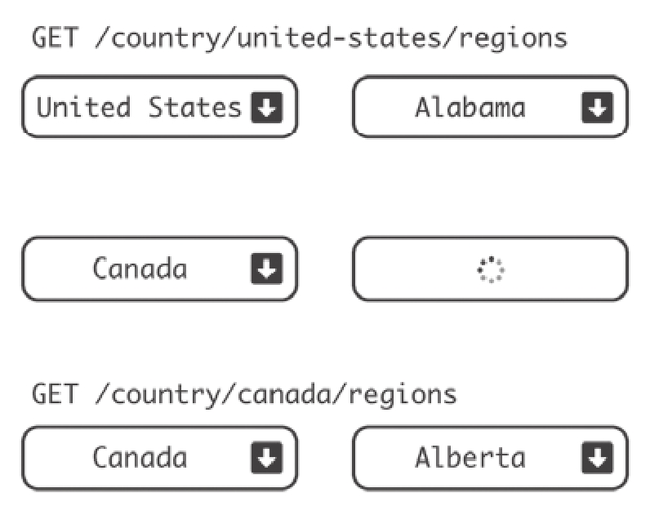Click the "Alabama" text label
650x506 pixels.
(x=470, y=108)
